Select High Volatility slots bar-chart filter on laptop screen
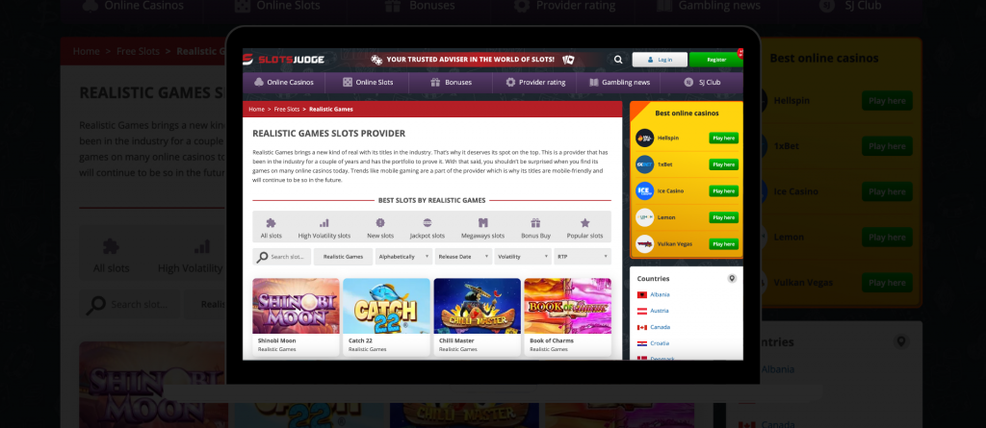This screenshot has height=428, width=986. (324, 223)
